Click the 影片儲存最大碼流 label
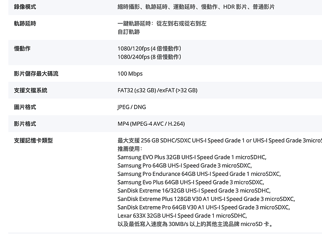 (x=36, y=73)
